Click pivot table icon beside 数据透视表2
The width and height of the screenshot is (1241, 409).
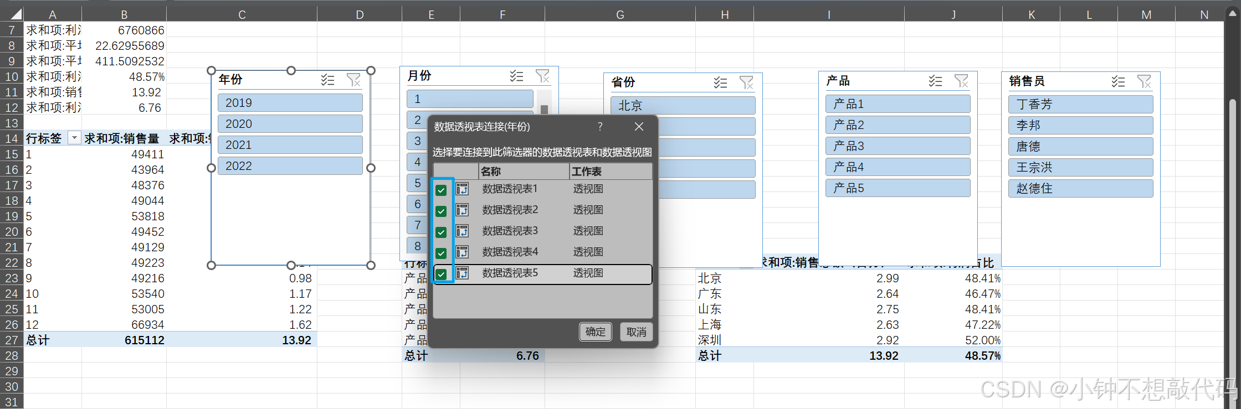(x=462, y=210)
